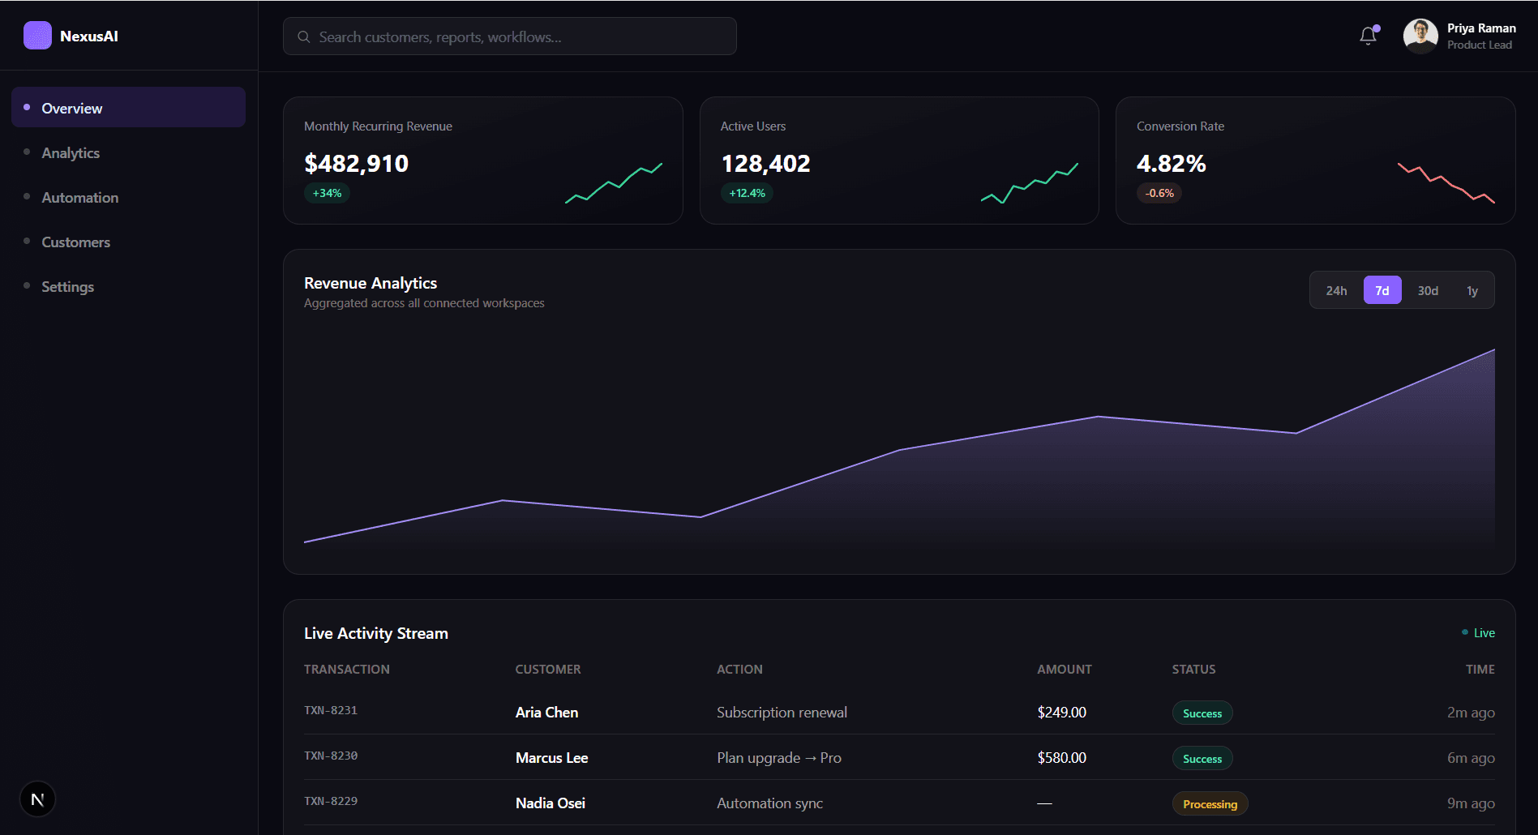Open customer Marcus Lee
Image resolution: width=1538 pixels, height=835 pixels.
(x=551, y=758)
